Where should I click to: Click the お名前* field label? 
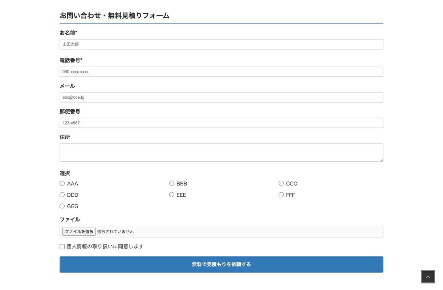click(68, 33)
